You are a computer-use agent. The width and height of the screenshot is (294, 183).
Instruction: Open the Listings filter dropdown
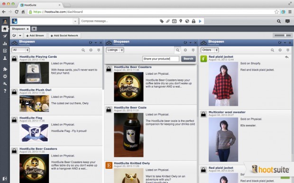115,50
